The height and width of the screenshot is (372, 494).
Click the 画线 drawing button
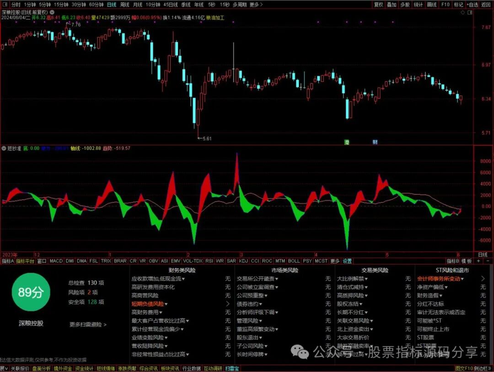(x=432, y=5)
